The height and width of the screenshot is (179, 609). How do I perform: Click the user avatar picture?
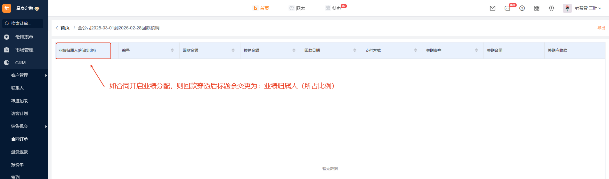[x=567, y=8]
